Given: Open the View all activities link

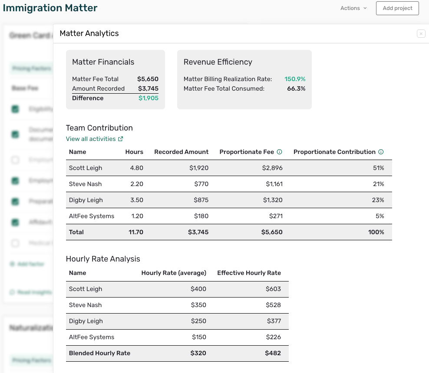Looking at the screenshot, I should 91,139.
